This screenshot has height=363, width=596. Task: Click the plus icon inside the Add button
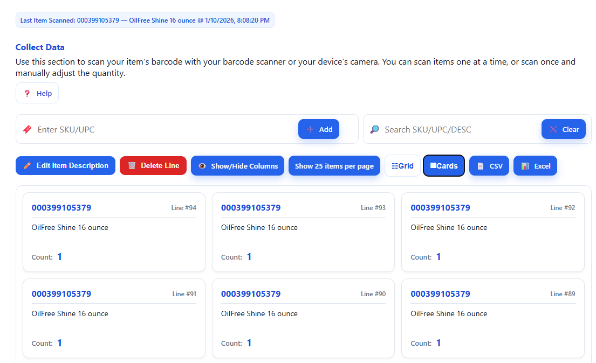(x=310, y=129)
